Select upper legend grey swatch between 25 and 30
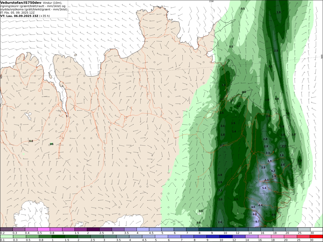This screenshot has width=323, height=242. [x=304, y=229]
